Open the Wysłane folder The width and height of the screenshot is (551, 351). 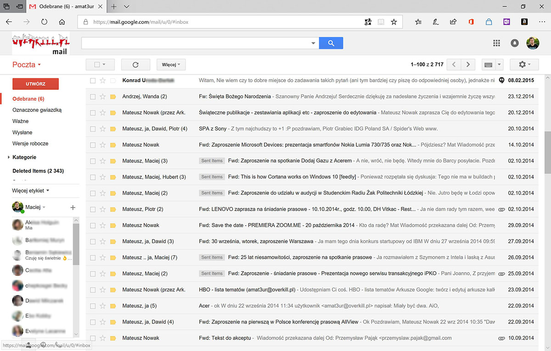[x=22, y=132]
